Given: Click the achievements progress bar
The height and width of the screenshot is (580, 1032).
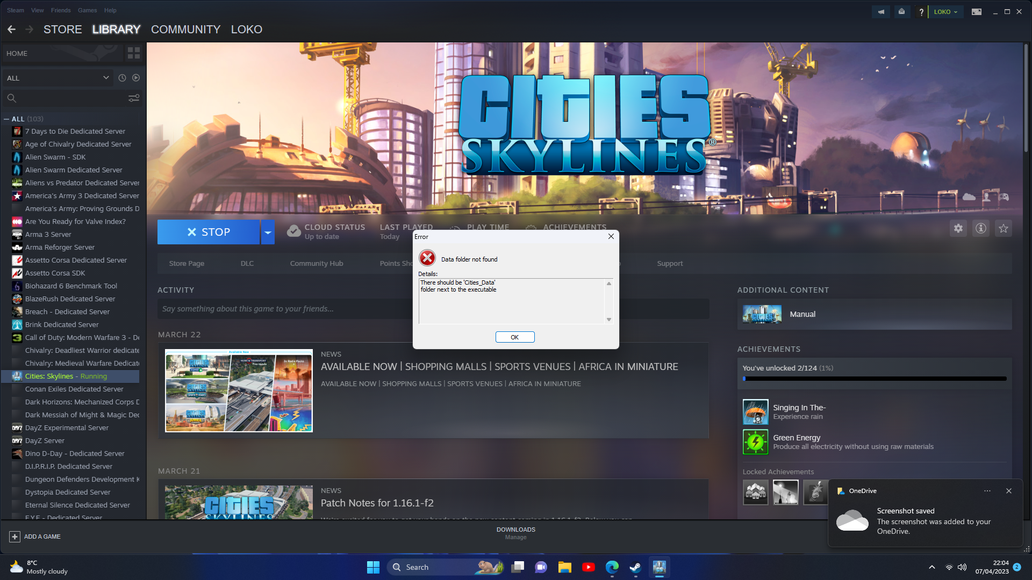Looking at the screenshot, I should click(x=875, y=379).
